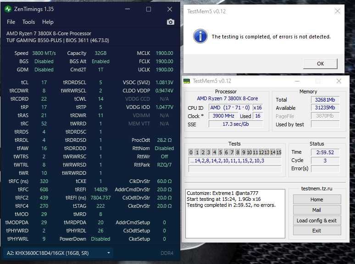
Task: Click the 'Customize: Extreme1 @anta777' log line
Action: tap(222, 194)
